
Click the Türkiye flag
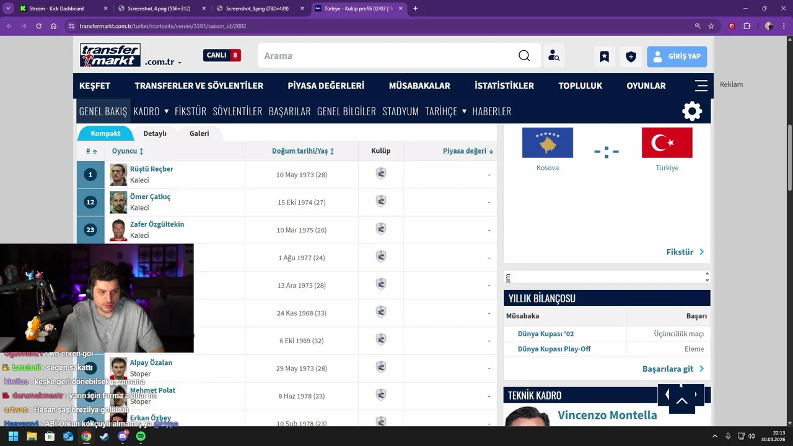pos(667,142)
